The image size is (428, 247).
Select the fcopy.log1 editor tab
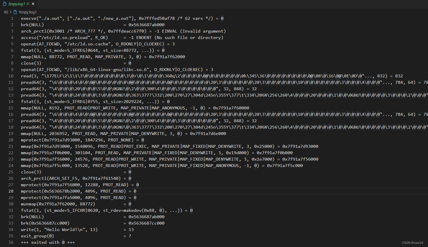[19, 4]
